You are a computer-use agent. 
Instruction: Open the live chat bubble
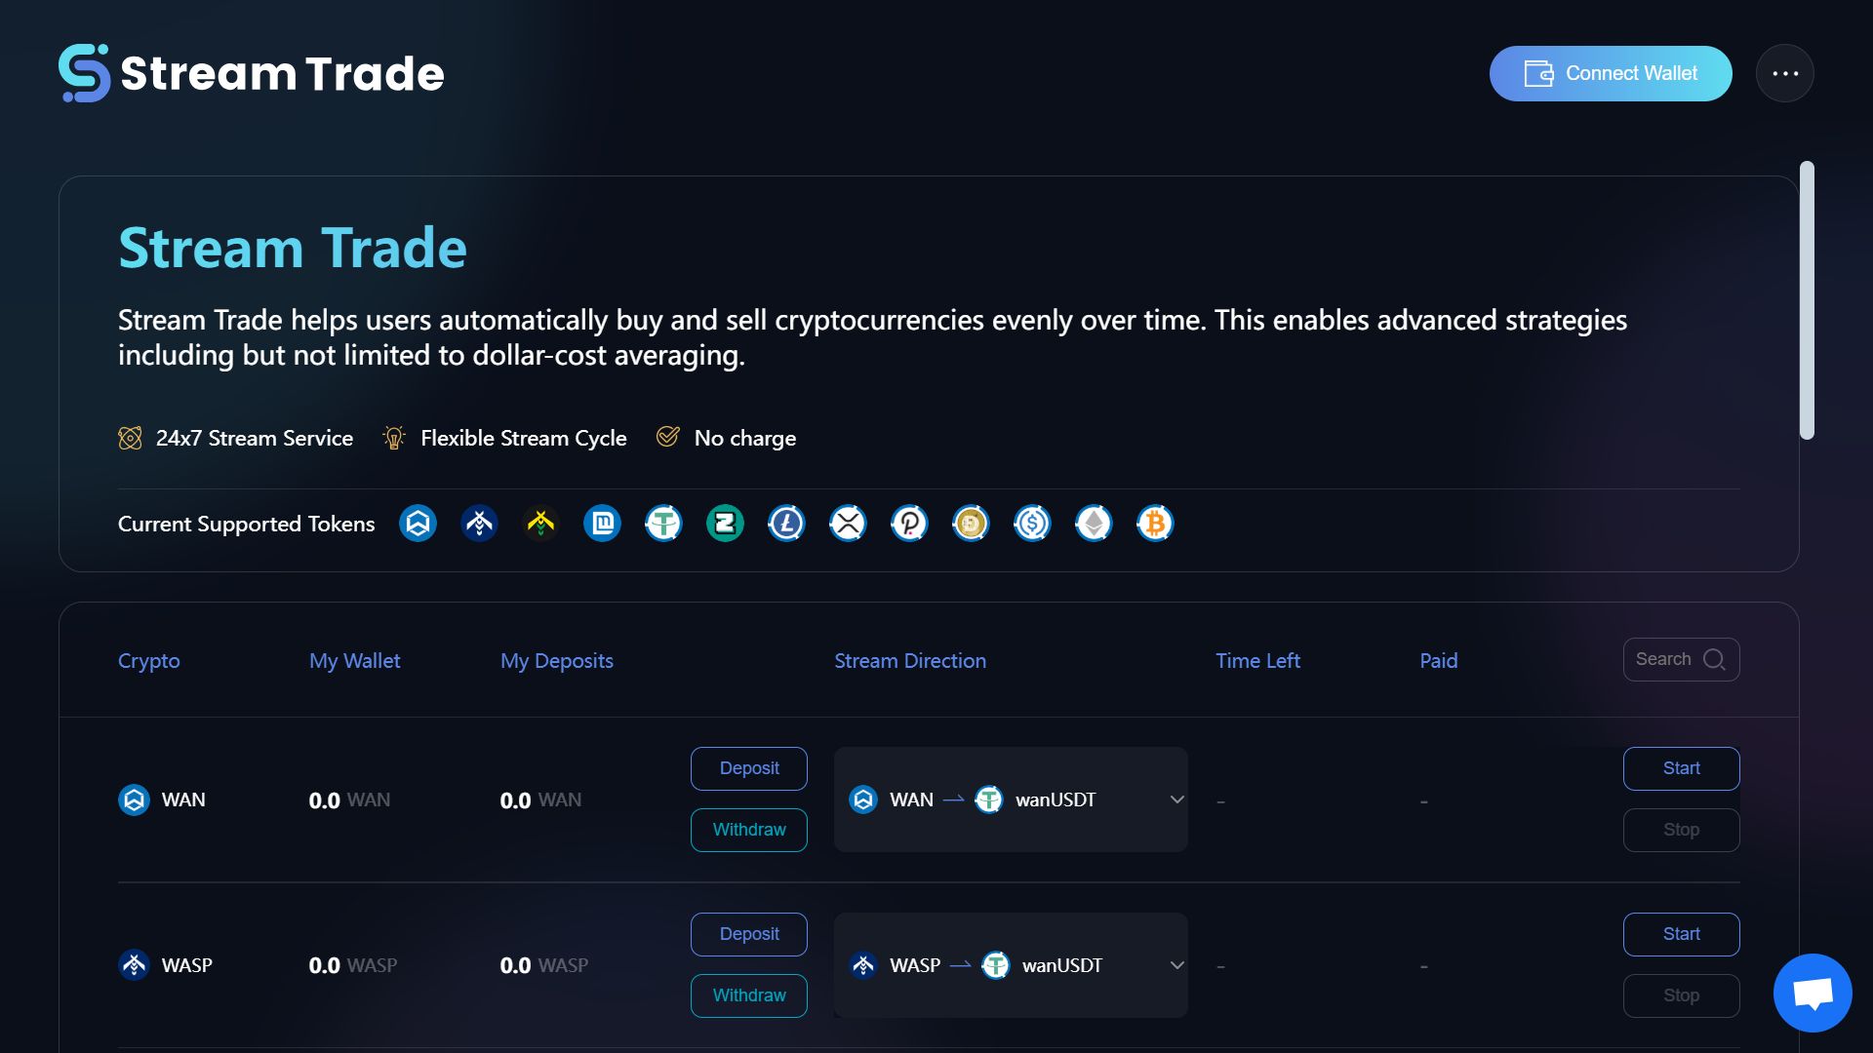click(1813, 993)
